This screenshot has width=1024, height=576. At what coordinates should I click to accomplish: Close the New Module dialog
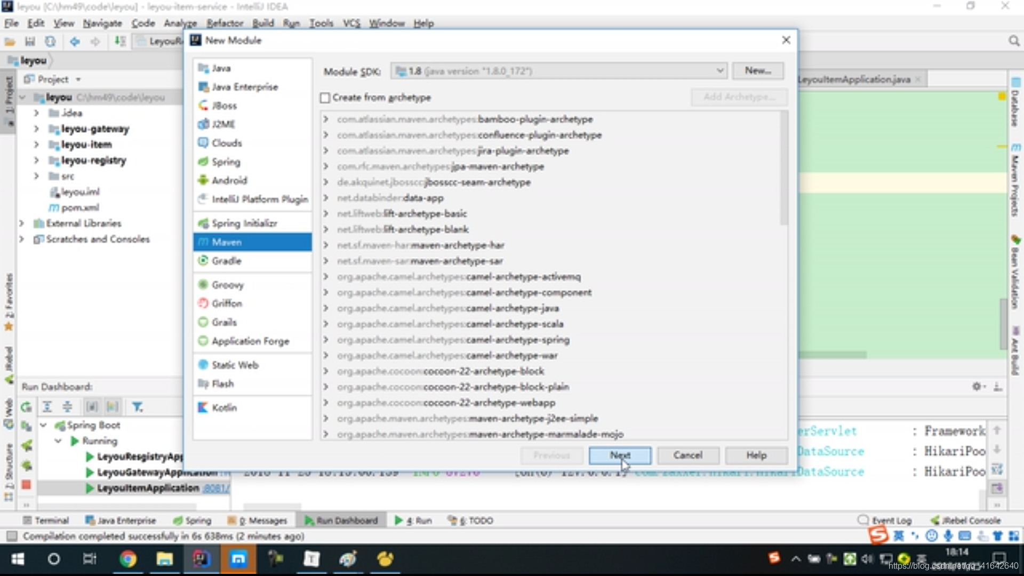(786, 40)
